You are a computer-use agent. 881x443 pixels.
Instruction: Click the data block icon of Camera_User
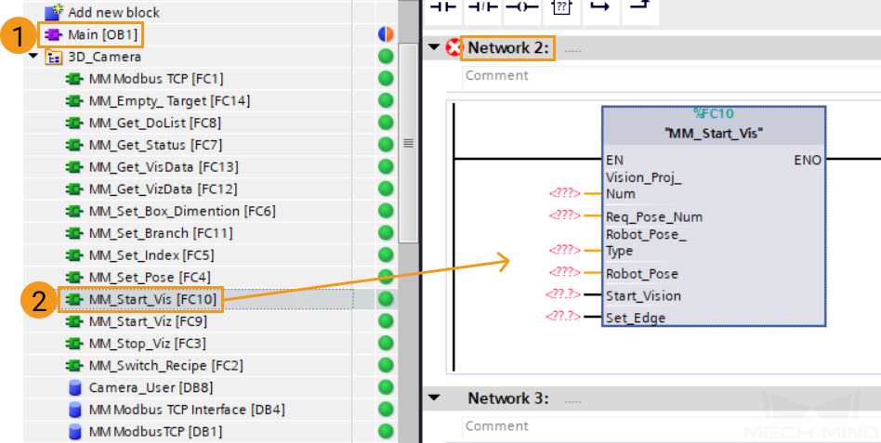point(74,387)
